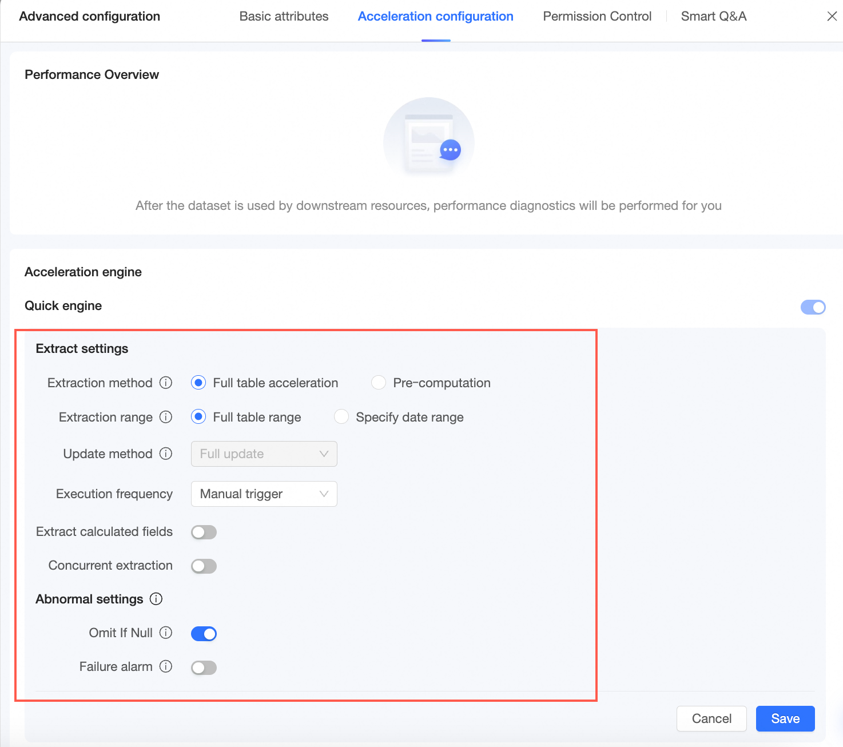Toggle the Quick engine switch

813,307
